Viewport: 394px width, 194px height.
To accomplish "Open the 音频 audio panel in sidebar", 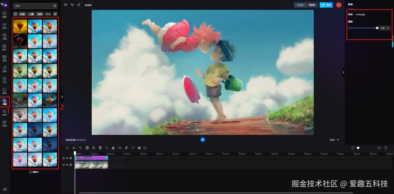I will pos(4,69).
